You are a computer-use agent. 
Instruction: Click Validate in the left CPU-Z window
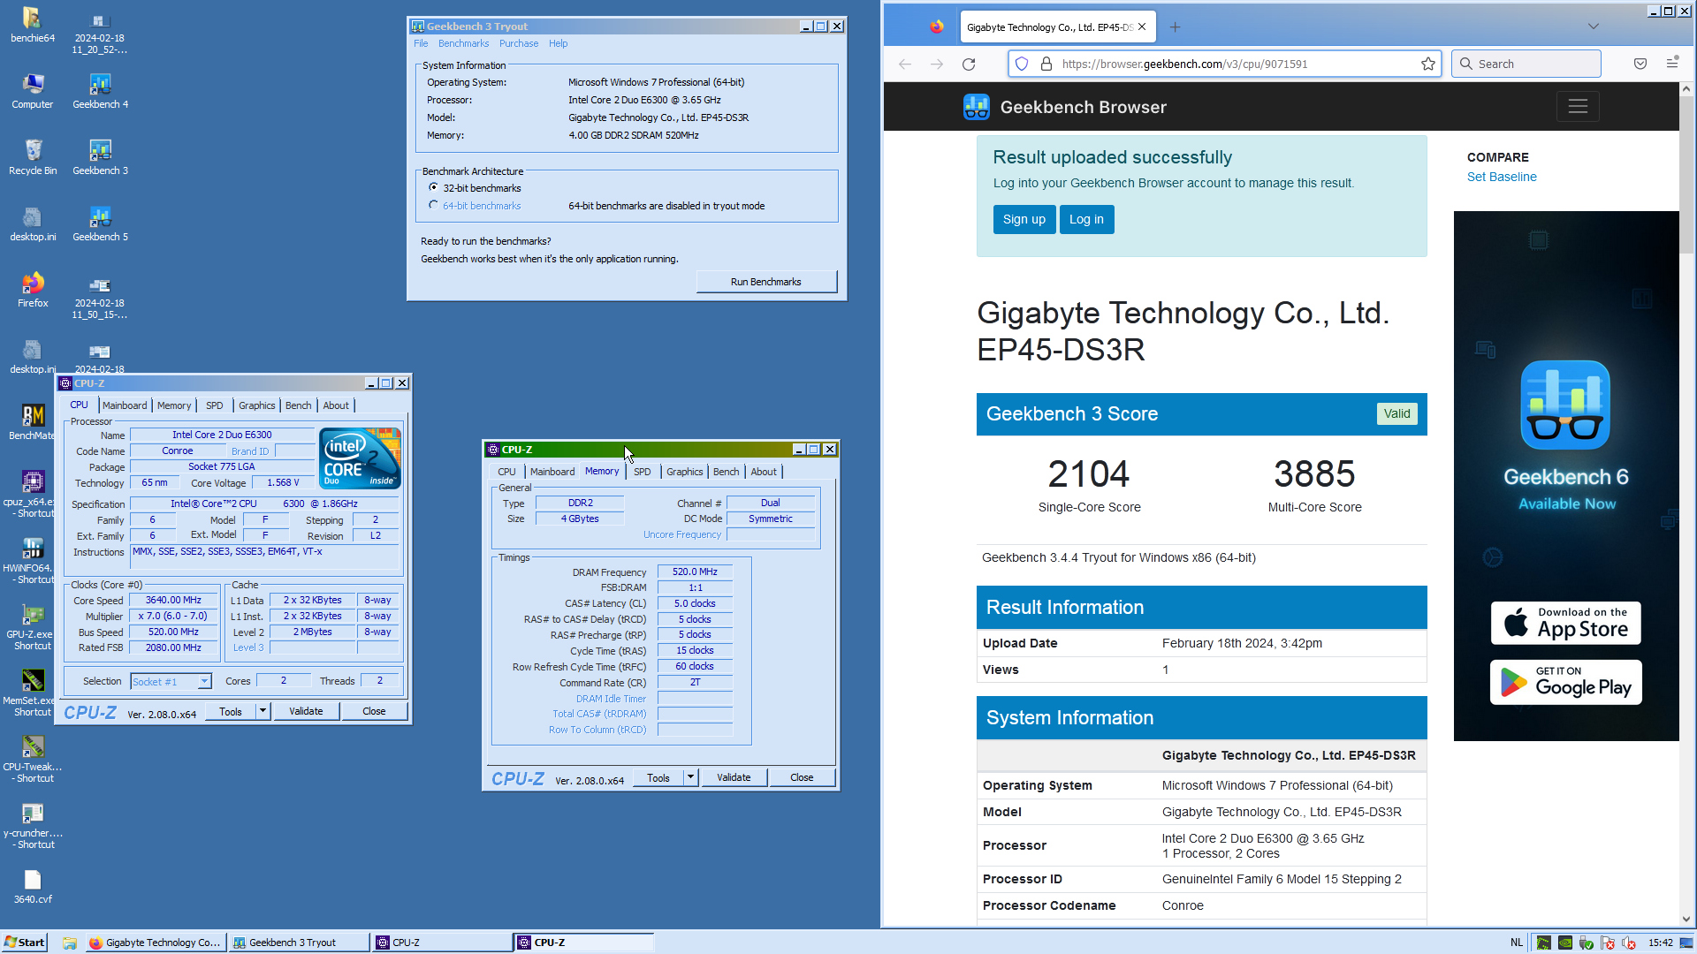click(x=306, y=711)
